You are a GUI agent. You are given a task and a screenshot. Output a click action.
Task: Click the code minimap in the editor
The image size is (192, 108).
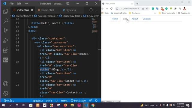pos(95,25)
